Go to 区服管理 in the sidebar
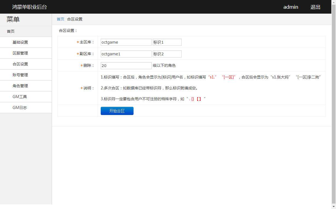 coord(20,53)
